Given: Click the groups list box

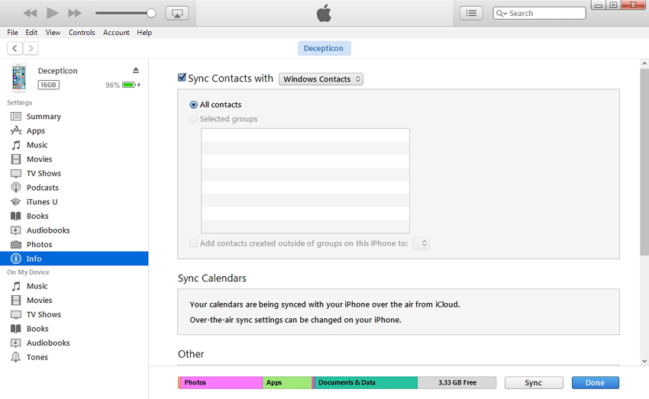Looking at the screenshot, I should coord(305,181).
